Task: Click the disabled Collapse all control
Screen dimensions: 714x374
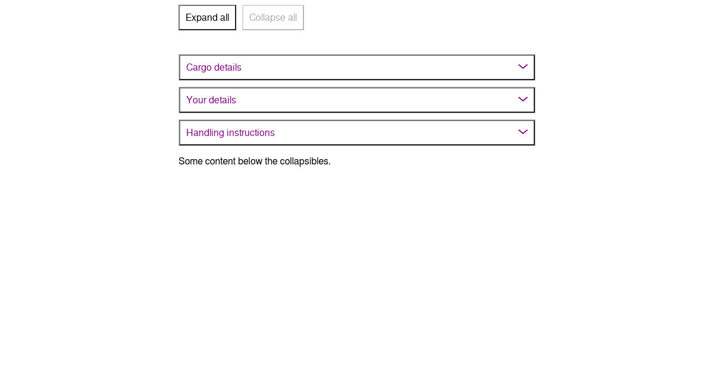Action: click(x=273, y=17)
